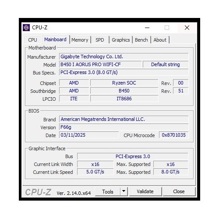The height and width of the screenshot is (219, 219).
Task: Open the About tab
Action: pyautogui.click(x=160, y=40)
